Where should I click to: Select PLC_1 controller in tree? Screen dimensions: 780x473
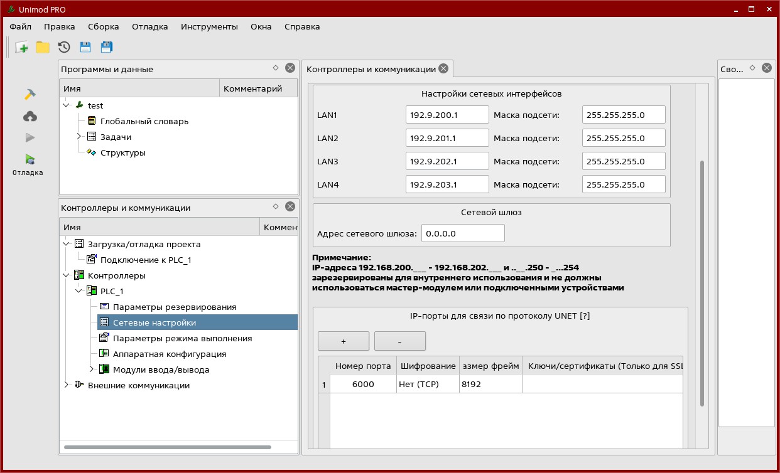pyautogui.click(x=112, y=291)
